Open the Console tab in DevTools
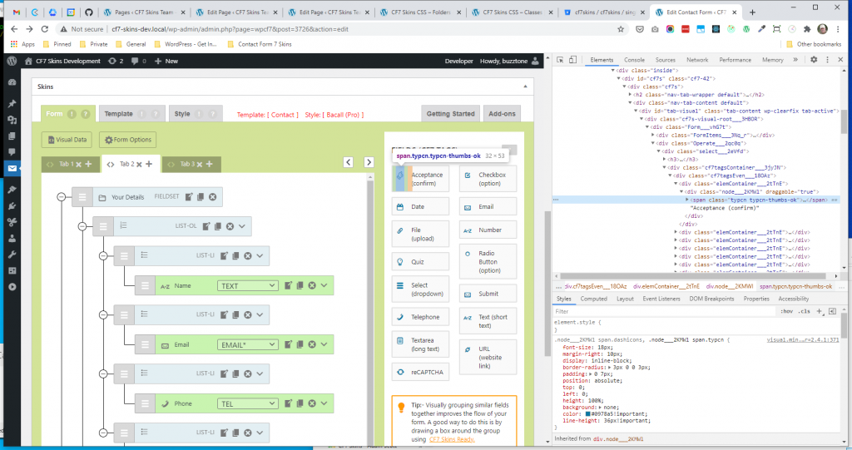 [634, 60]
